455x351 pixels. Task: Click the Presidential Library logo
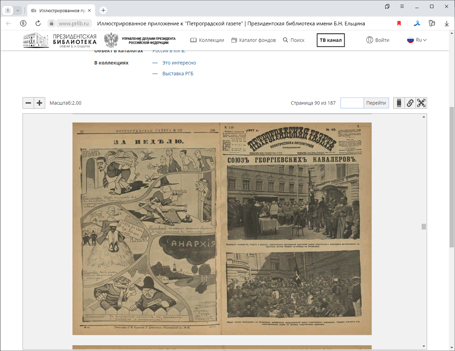tap(60, 41)
